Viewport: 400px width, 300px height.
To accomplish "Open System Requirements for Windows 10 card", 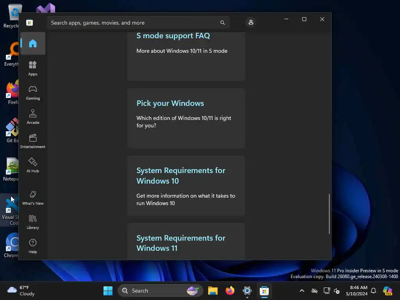I will coord(186,186).
